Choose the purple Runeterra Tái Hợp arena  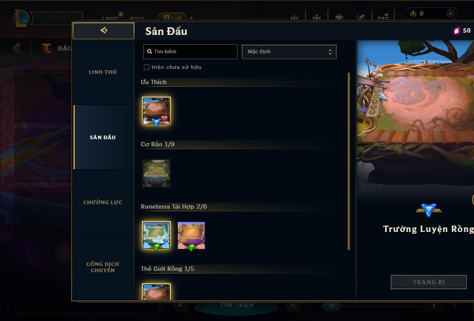tap(191, 235)
